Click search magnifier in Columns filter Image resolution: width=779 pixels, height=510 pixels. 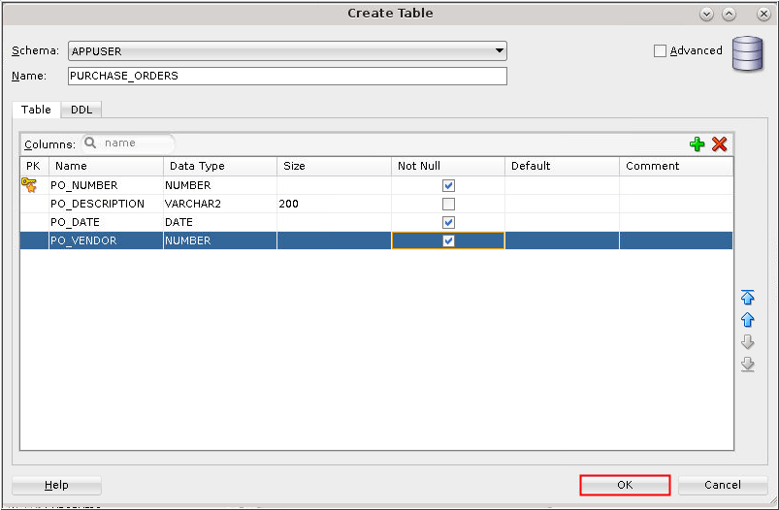(90, 143)
